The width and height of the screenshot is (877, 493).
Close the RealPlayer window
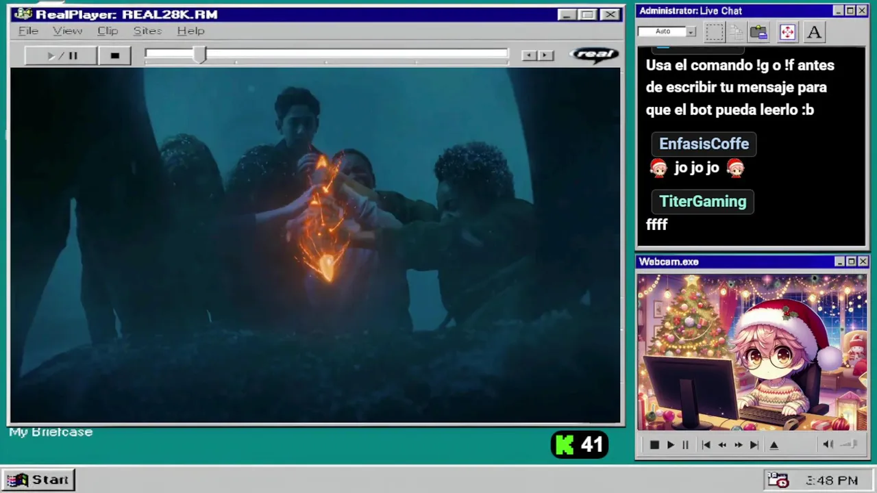pyautogui.click(x=610, y=14)
